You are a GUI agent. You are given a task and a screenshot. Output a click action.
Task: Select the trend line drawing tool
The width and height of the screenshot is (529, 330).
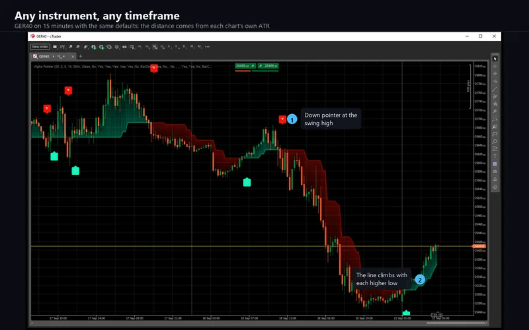click(495, 89)
